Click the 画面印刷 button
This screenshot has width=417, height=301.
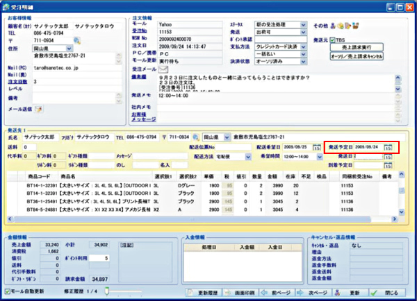tap(240, 293)
